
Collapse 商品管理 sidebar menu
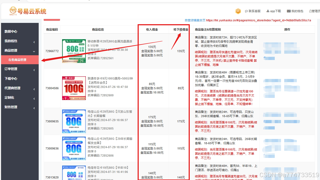pyautogui.click(x=20, y=51)
